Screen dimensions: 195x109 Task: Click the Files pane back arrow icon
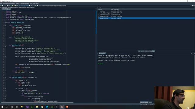click(x=98, y=7)
